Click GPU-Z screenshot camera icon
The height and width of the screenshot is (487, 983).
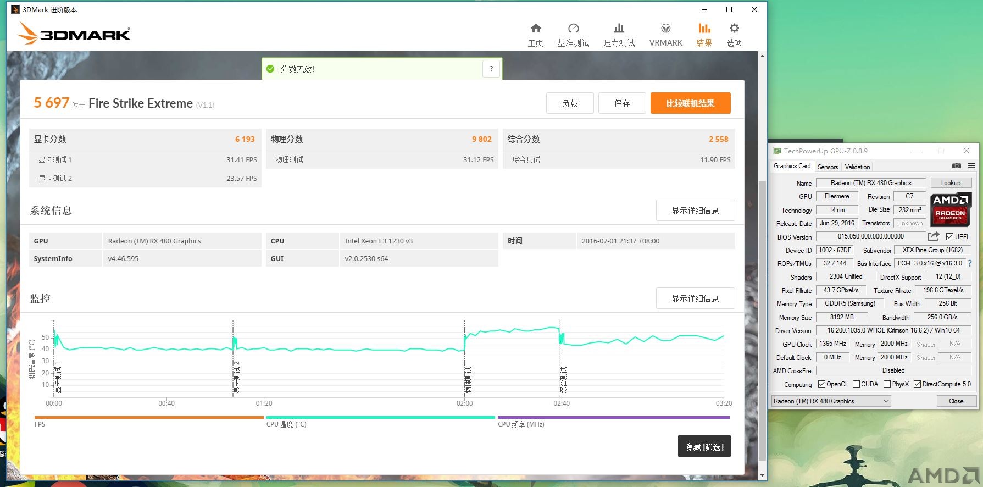pyautogui.click(x=957, y=165)
